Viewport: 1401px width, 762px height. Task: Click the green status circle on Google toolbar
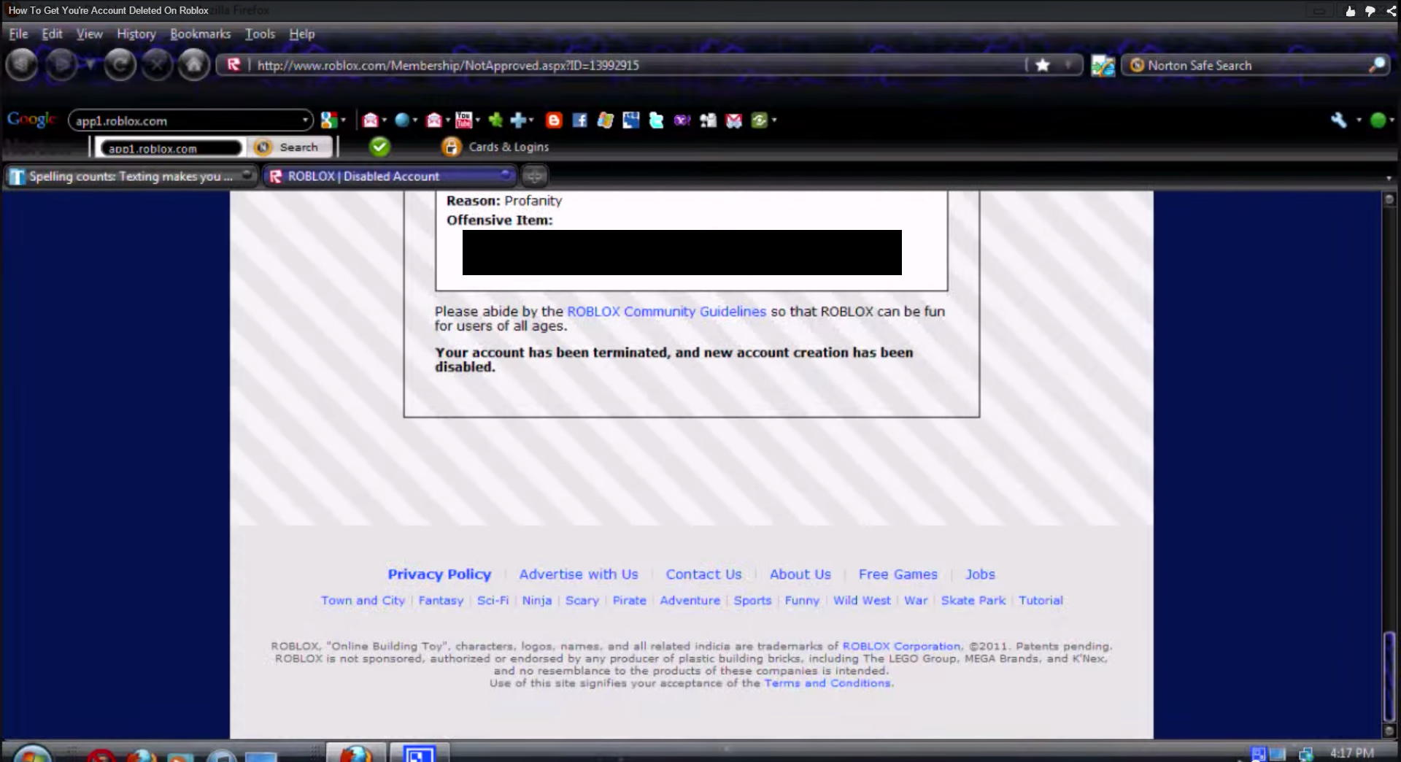point(1378,120)
